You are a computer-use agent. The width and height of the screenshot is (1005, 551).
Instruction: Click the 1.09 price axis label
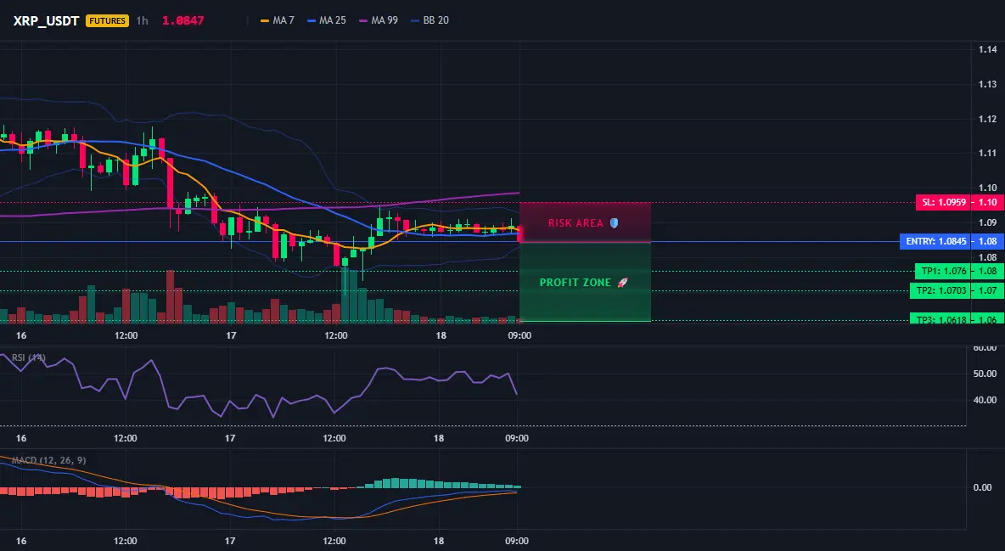(988, 222)
